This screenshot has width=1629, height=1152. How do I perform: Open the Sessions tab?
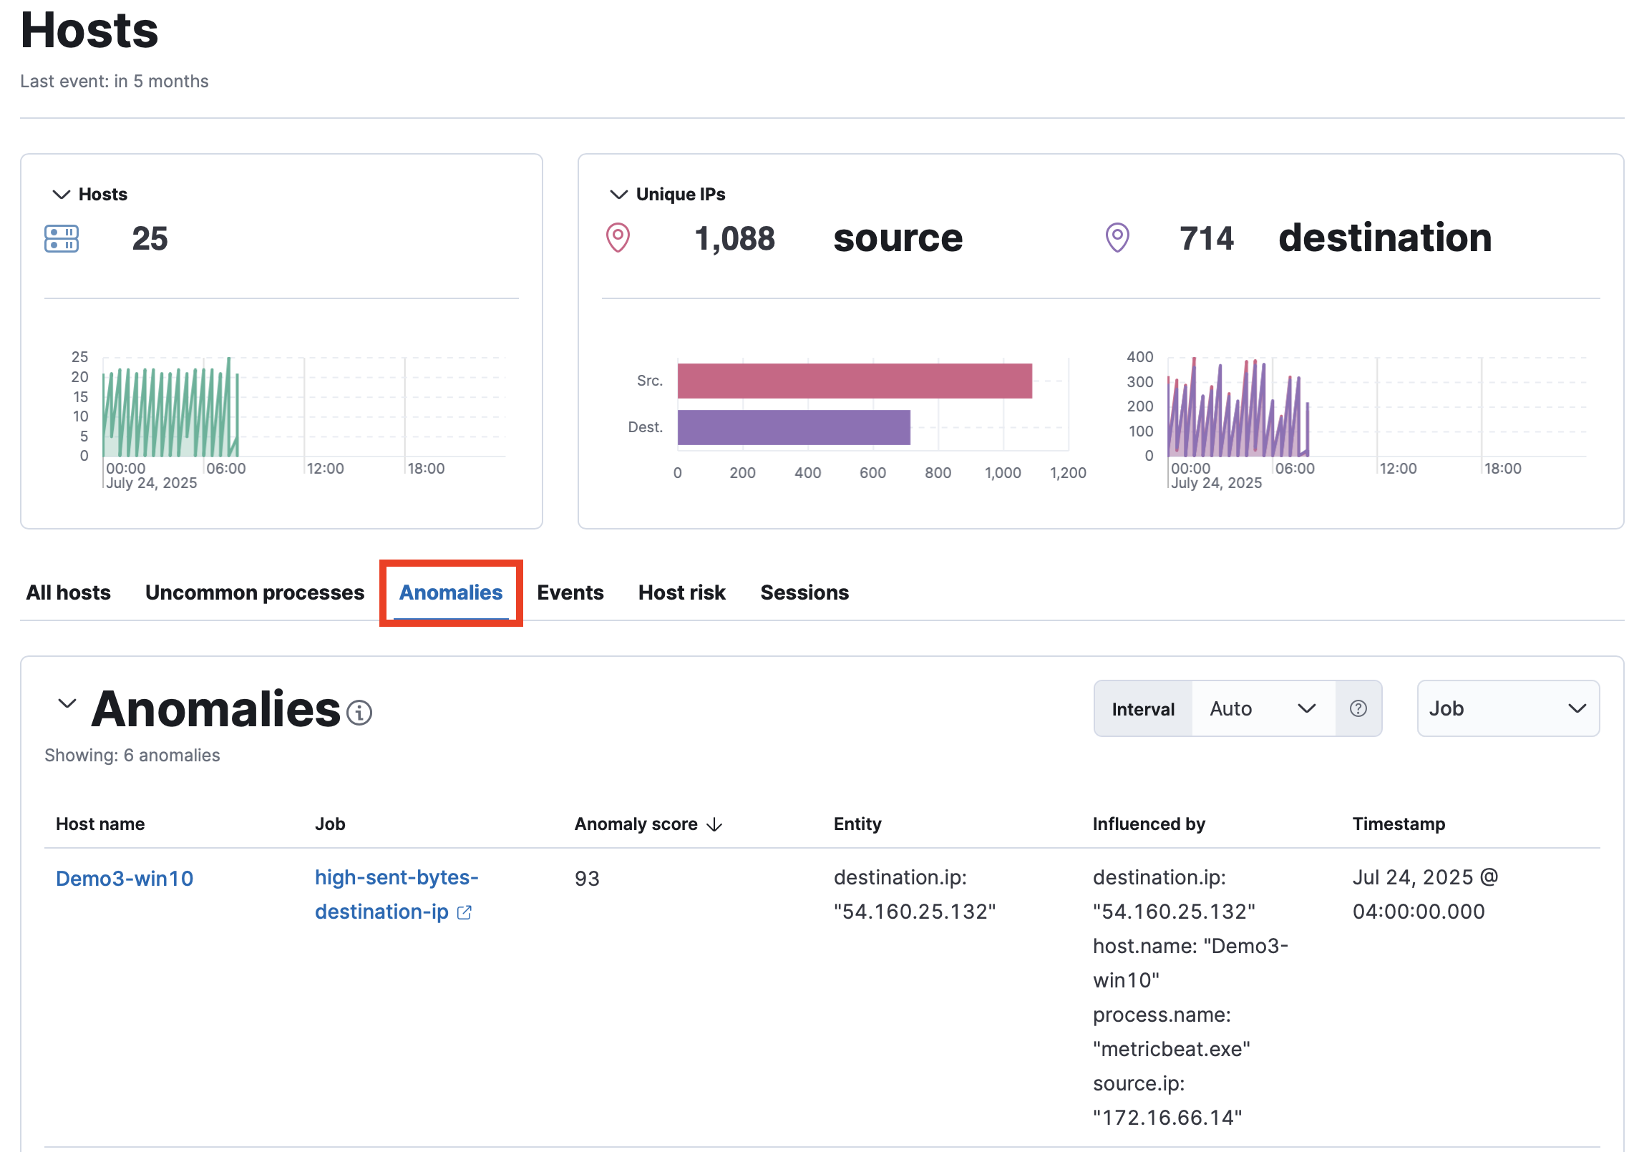[x=804, y=592]
